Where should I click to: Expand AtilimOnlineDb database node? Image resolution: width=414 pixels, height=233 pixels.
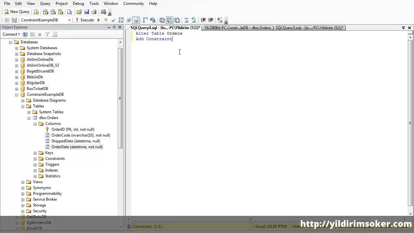click(16, 60)
